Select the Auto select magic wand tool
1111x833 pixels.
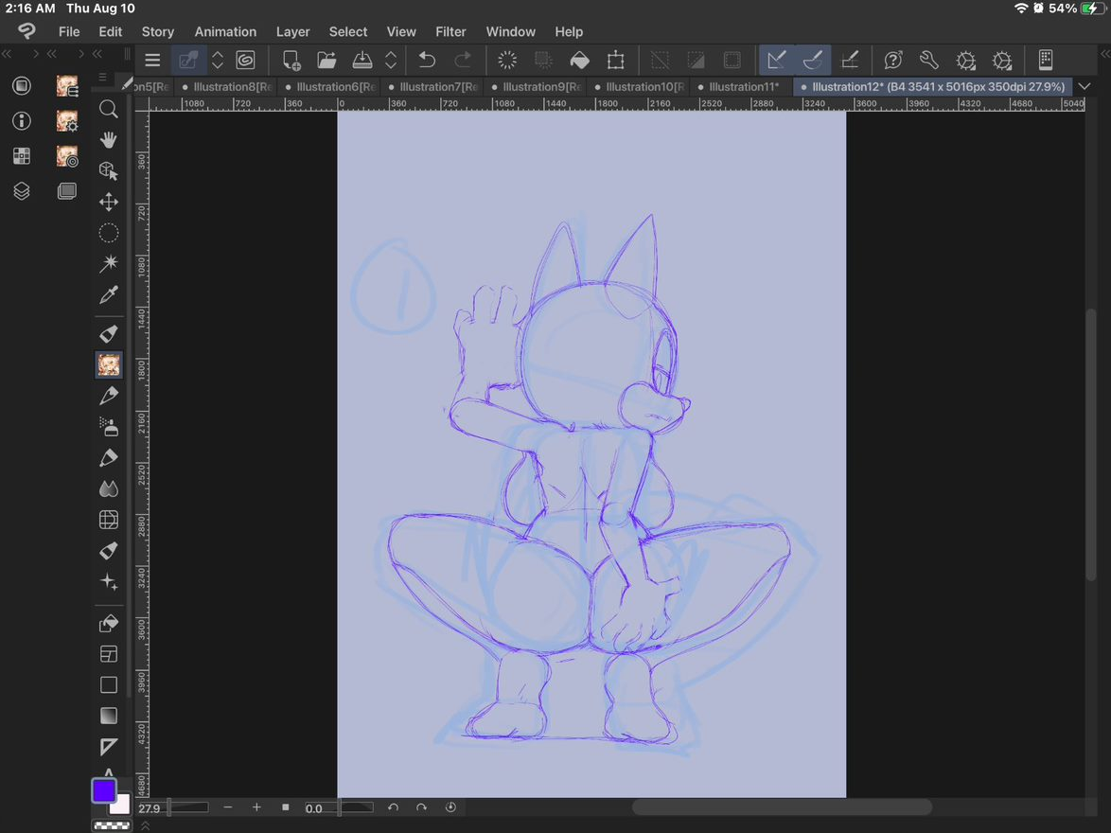109,263
